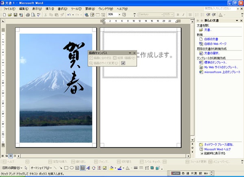Select the Oval drawing tool

[x=71, y=168]
